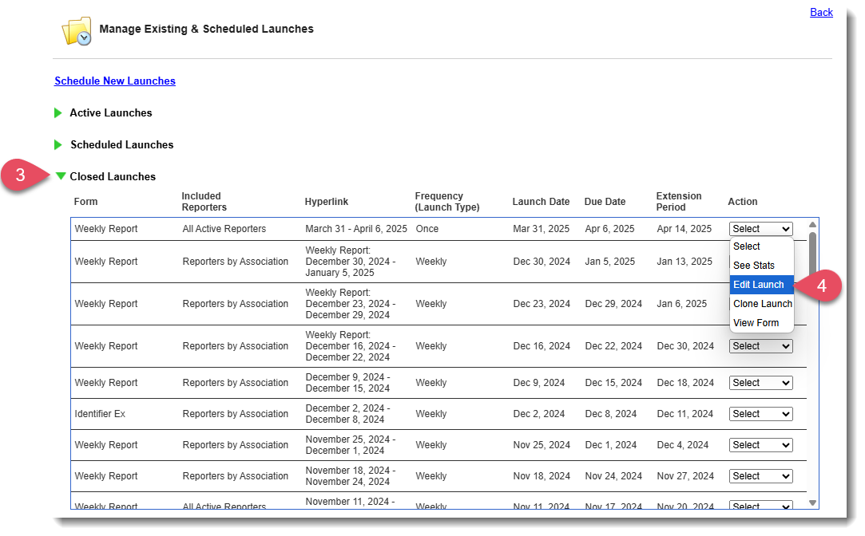Choose See Stats from the action menu
The image size is (865, 536).
761,266
